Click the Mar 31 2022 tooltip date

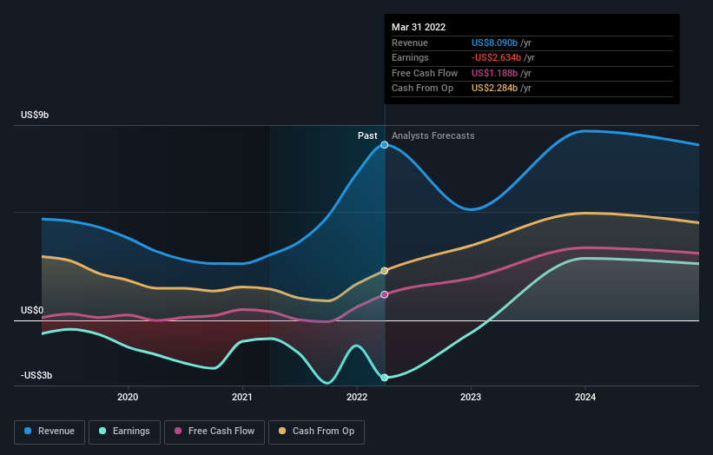tap(419, 27)
